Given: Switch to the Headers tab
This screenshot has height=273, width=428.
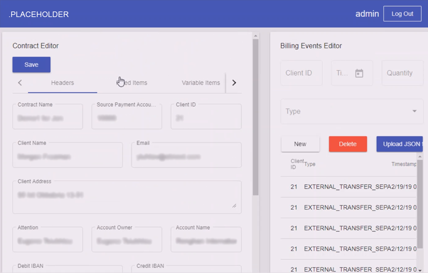Looking at the screenshot, I should [62, 82].
